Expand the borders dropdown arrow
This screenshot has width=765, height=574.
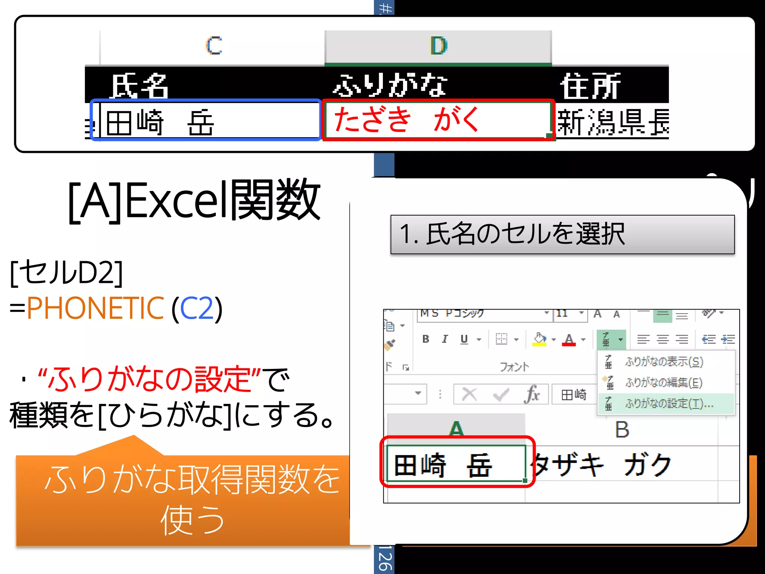(x=517, y=339)
